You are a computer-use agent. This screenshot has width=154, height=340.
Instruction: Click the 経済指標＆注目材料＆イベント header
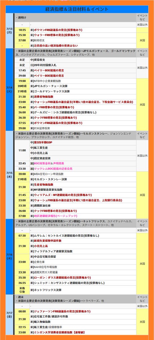tap(77, 9)
